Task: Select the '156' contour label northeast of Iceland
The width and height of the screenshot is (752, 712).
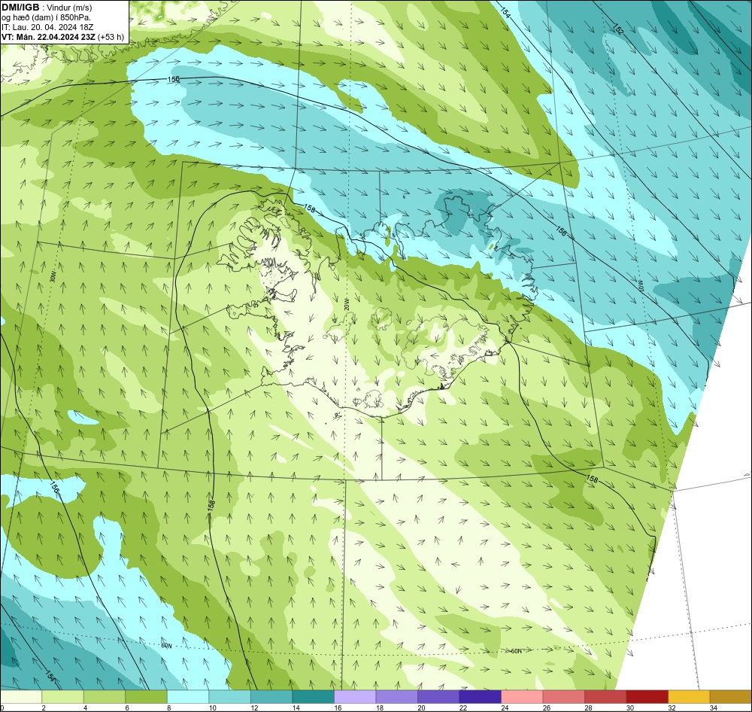Action: coord(561,230)
